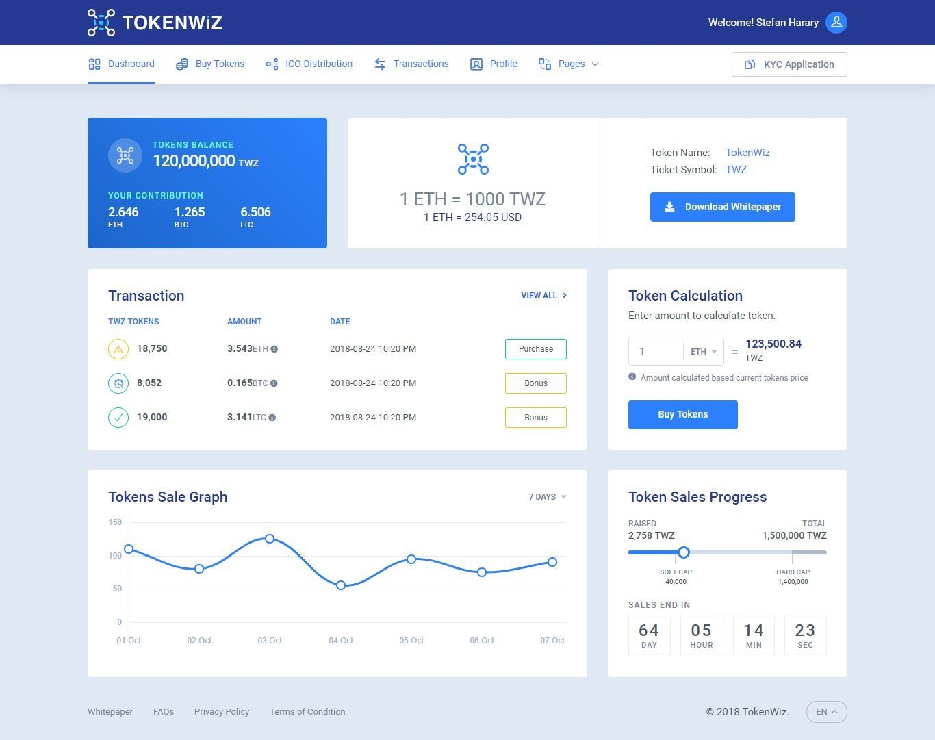Screen dimensions: 935x740
Task: Click the 1,500,000 TWZ total value
Action: [x=794, y=536]
